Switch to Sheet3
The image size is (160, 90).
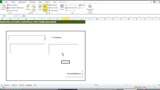click(22, 85)
